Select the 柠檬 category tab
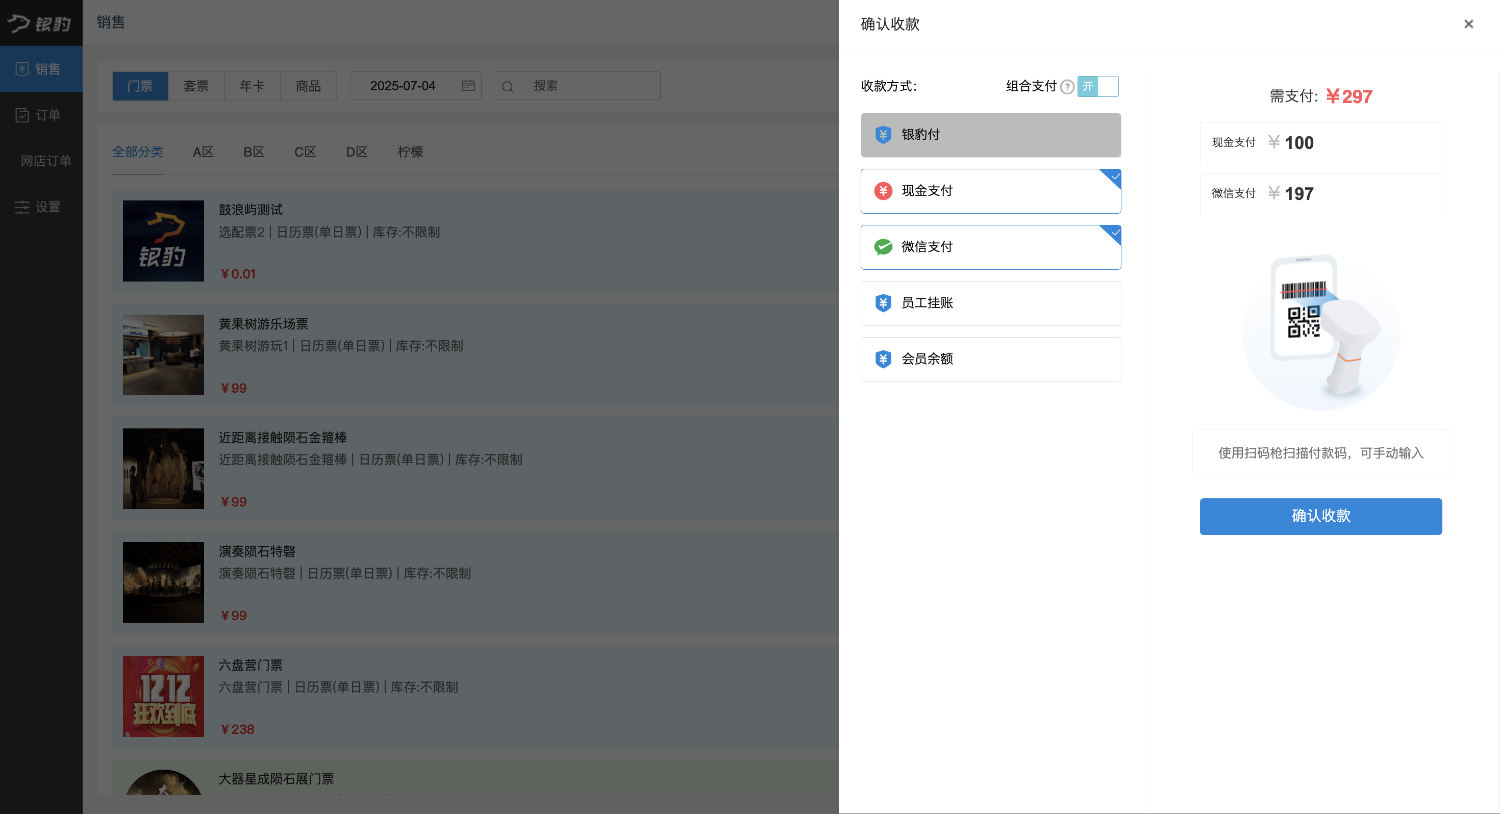The height and width of the screenshot is (814, 1500). coord(411,152)
